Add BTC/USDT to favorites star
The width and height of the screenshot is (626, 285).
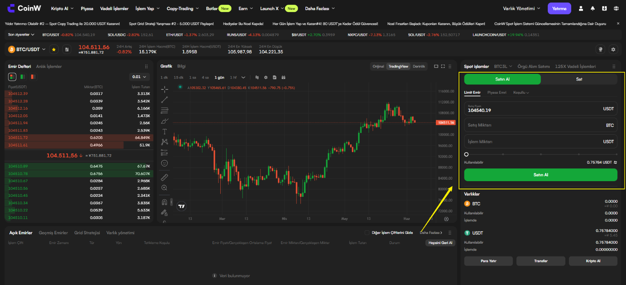pos(54,49)
